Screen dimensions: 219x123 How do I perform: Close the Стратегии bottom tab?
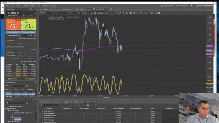pos(96,102)
